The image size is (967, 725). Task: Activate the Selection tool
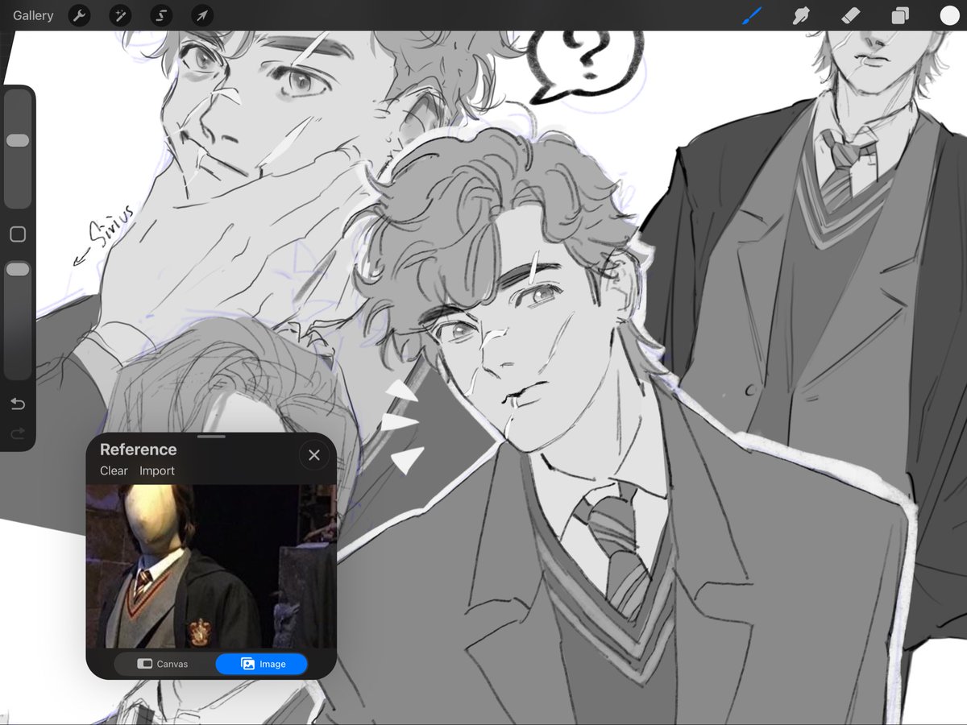(161, 15)
